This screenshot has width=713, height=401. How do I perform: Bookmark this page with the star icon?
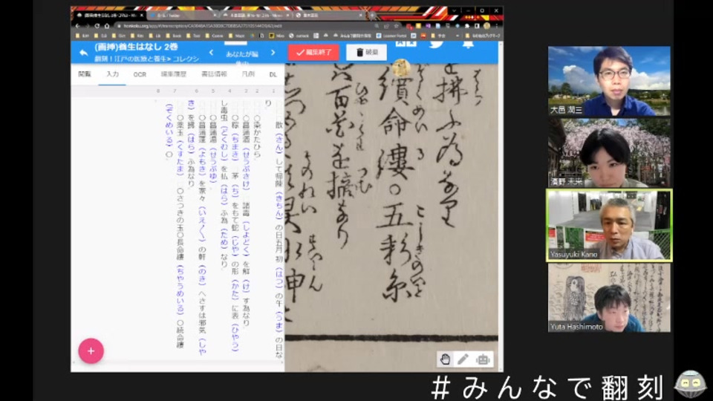pyautogui.click(x=396, y=26)
